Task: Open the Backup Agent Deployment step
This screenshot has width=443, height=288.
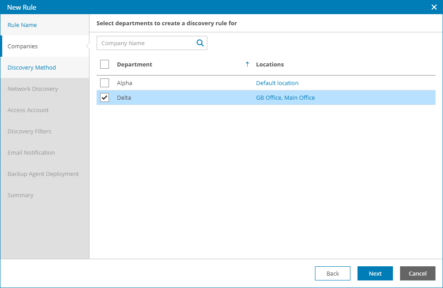Action: 43,174
